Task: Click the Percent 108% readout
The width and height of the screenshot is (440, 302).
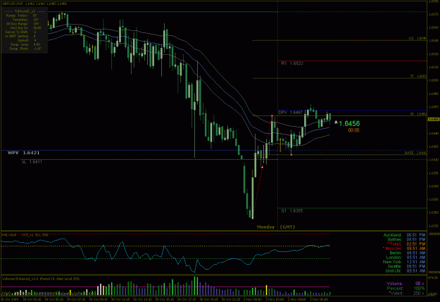Action: [406, 288]
